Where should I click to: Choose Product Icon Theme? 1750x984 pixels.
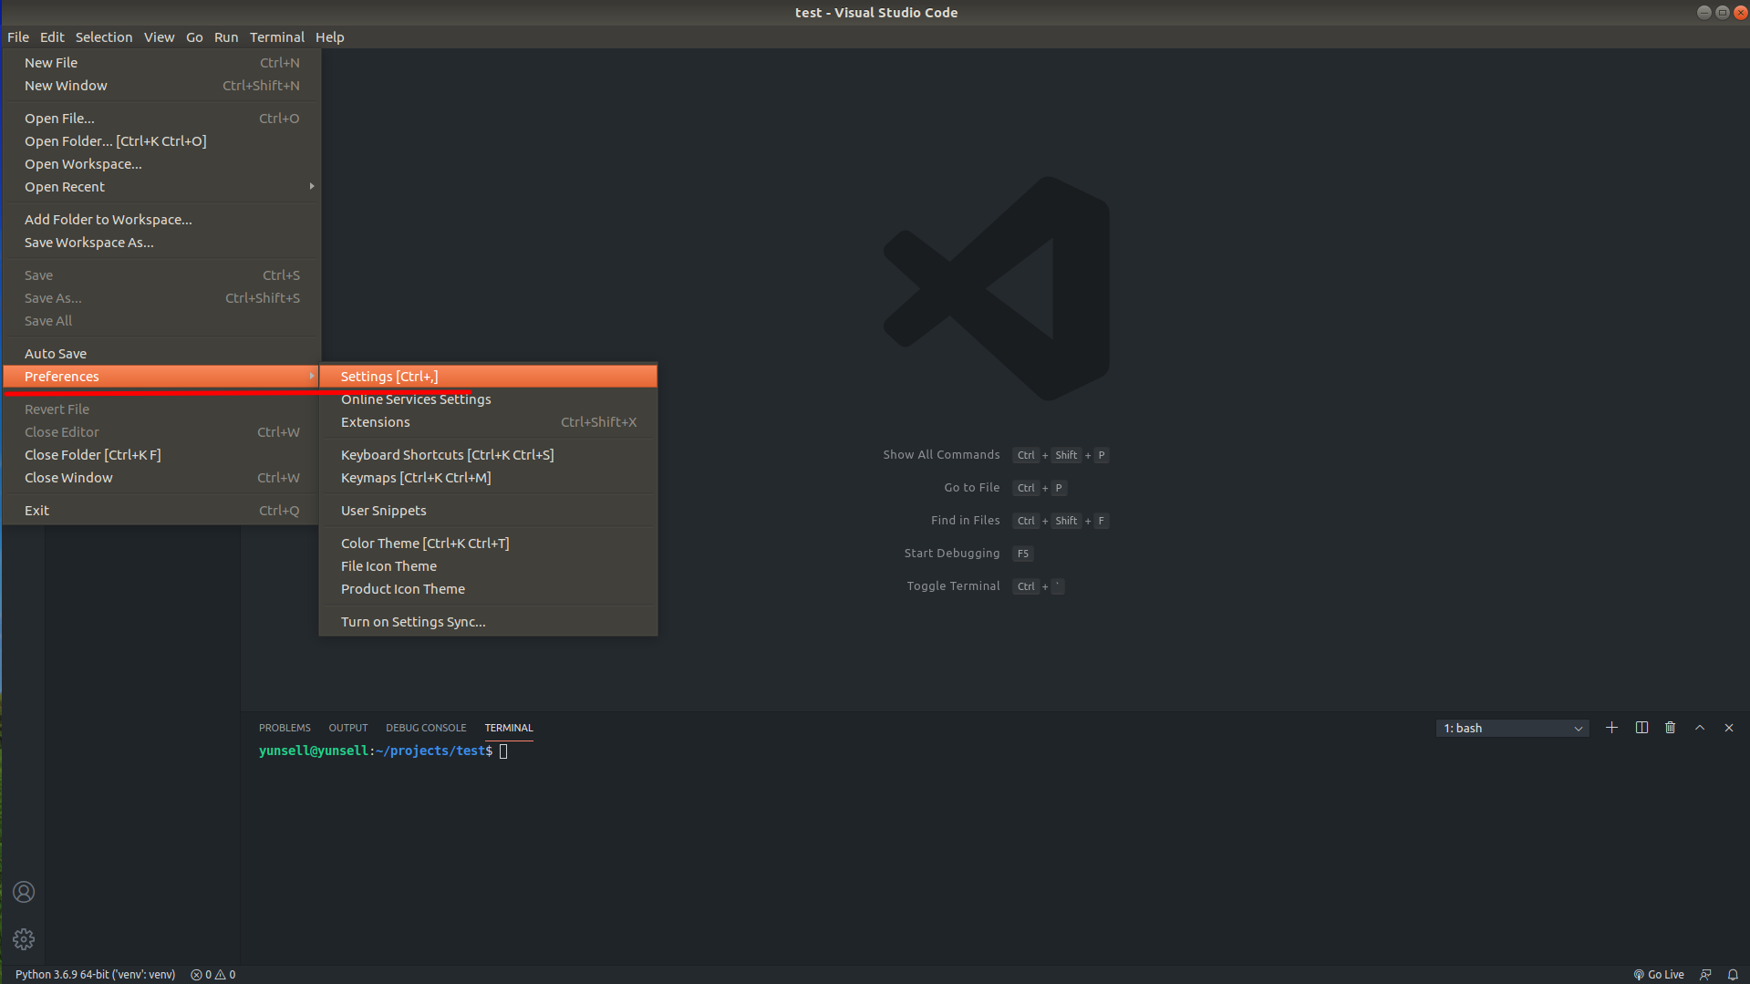[x=488, y=589]
